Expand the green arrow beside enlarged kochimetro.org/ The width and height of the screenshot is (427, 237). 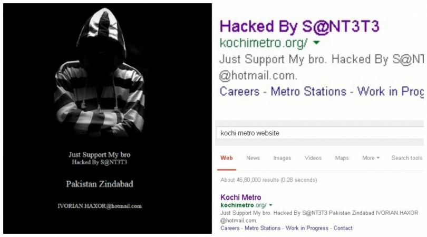[x=316, y=43]
